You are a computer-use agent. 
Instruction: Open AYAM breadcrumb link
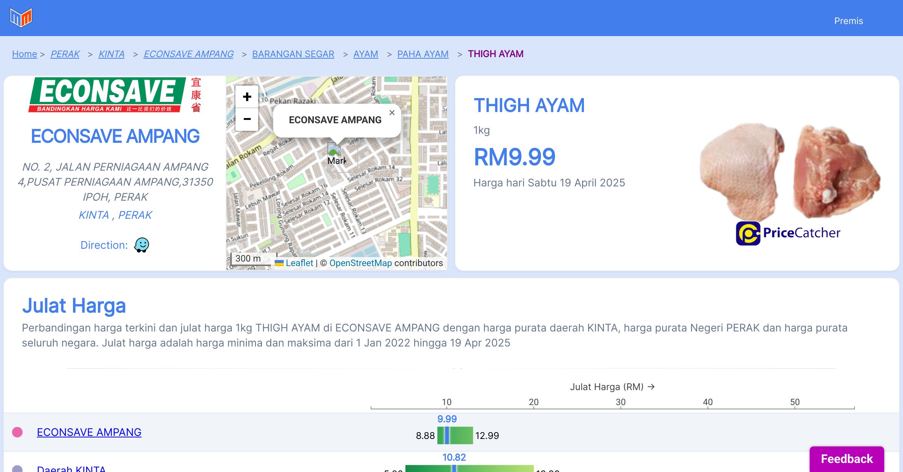(366, 54)
